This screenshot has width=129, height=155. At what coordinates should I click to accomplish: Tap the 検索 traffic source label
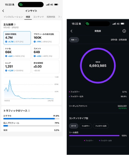[x=5, y=130]
